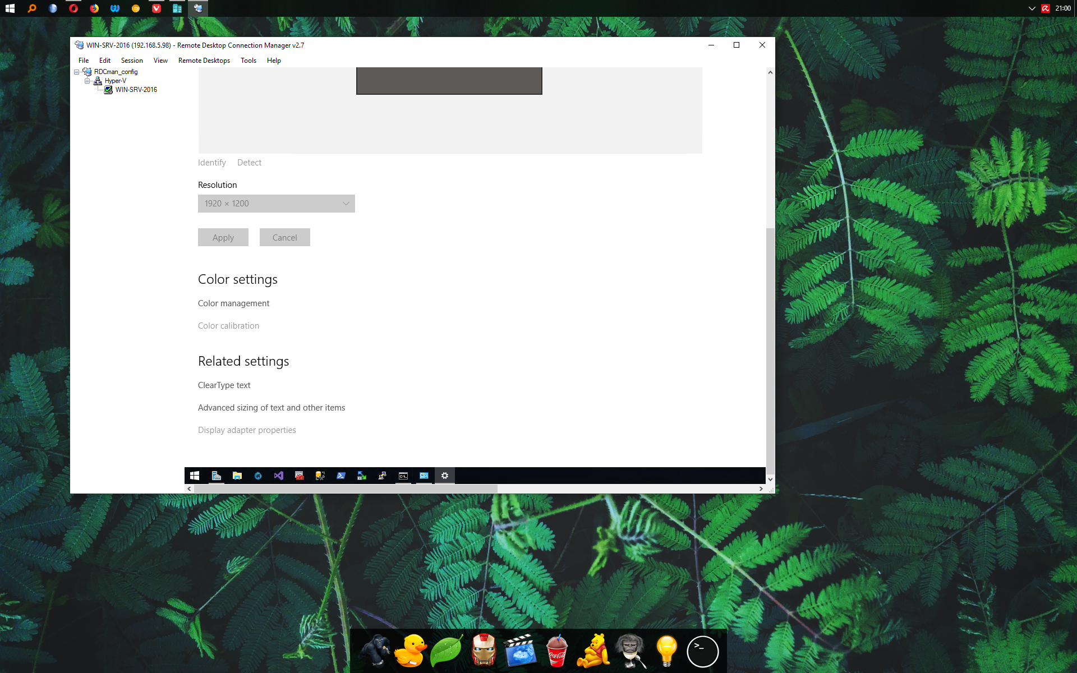Open the Session menu
The image size is (1077, 673).
[x=132, y=61]
